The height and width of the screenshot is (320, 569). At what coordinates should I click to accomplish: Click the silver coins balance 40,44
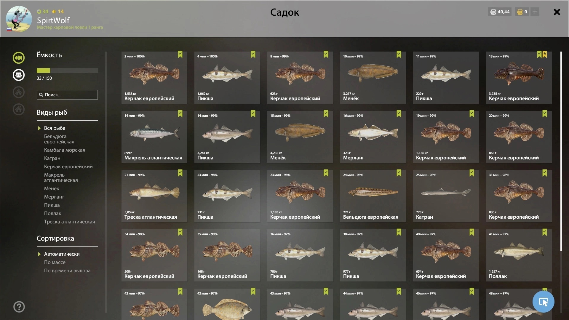[x=500, y=12]
